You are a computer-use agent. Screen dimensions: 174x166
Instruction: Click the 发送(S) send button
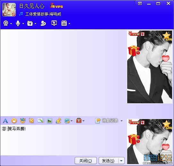pos(108,161)
